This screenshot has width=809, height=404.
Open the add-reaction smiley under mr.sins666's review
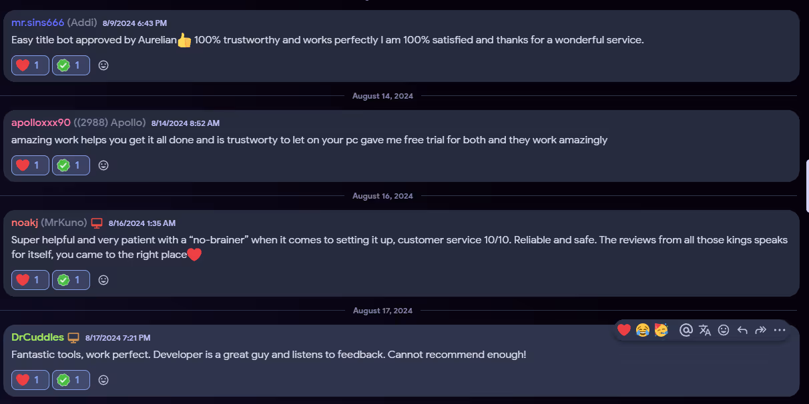click(x=103, y=65)
